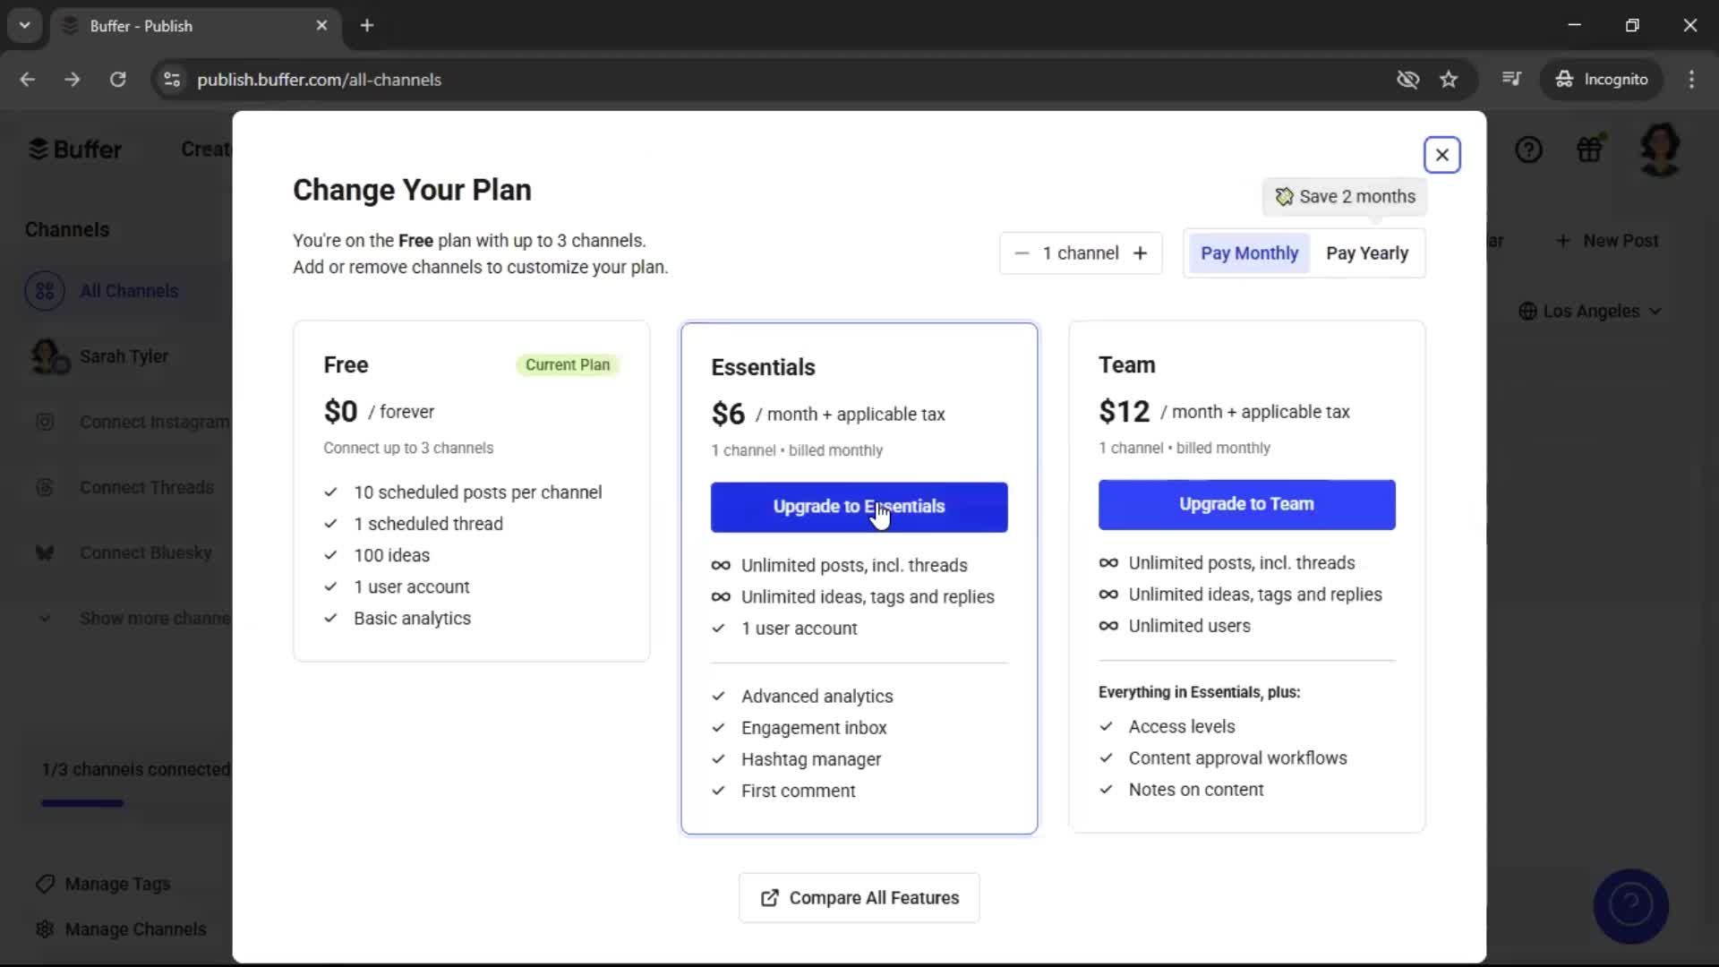Viewport: 1719px width, 967px height.
Task: Open the browser tab search chevron
Action: click(x=24, y=25)
